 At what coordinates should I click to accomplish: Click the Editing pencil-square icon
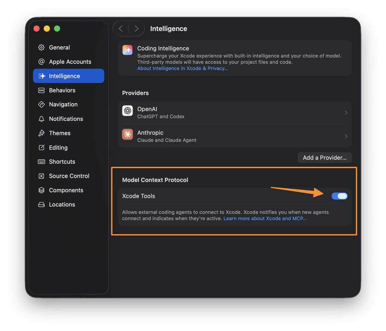point(41,147)
